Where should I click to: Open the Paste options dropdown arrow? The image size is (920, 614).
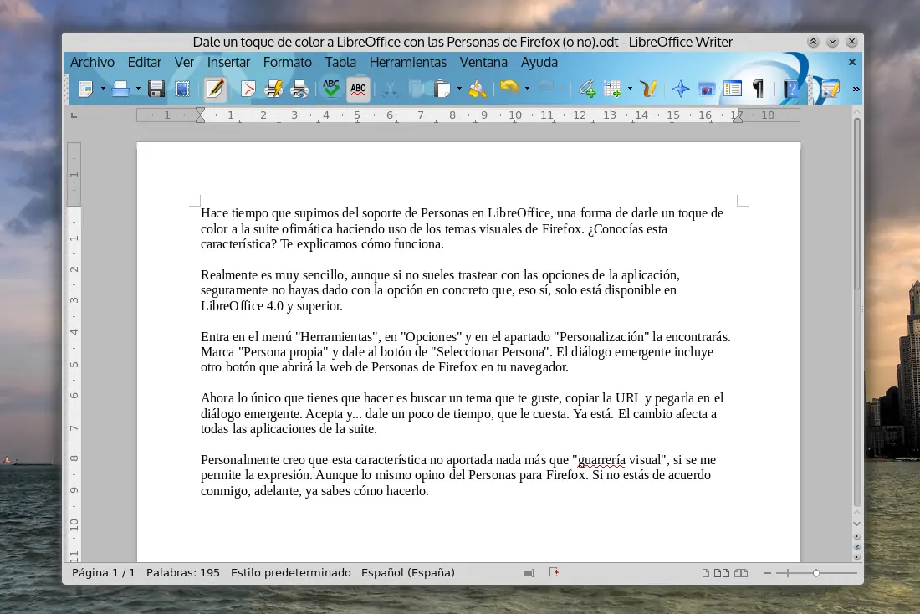click(x=459, y=90)
